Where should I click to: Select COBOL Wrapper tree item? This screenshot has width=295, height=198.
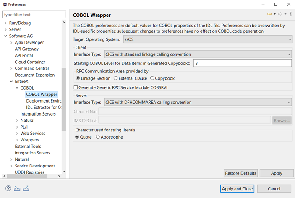tap(42, 95)
